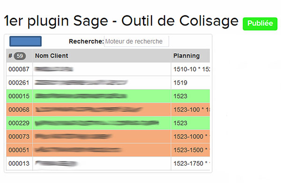Sort by the Planning column header
This screenshot has width=281, height=183.
[186, 56]
